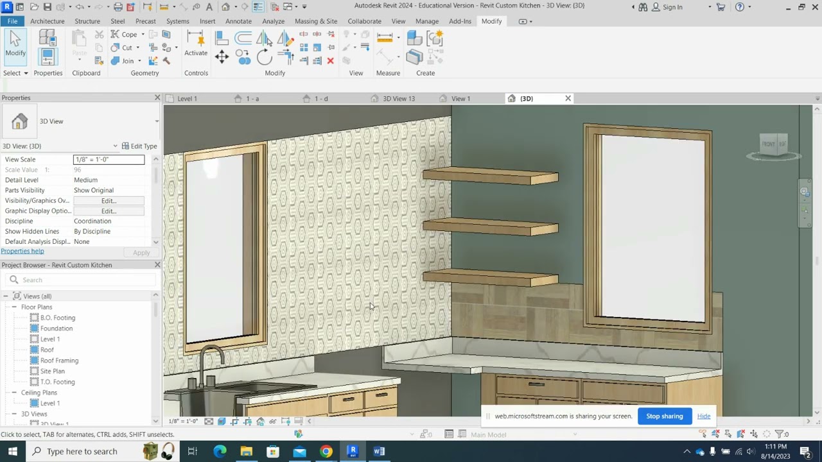Click the Visual Style icon on view control bar
This screenshot has height=462, width=822.
[x=222, y=422]
